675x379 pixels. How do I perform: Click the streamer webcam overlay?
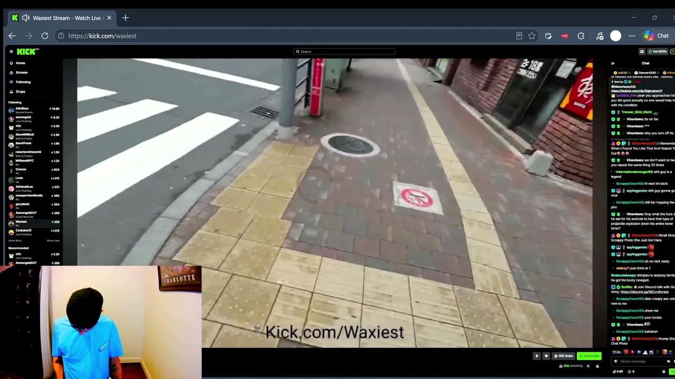pyautogui.click(x=101, y=322)
